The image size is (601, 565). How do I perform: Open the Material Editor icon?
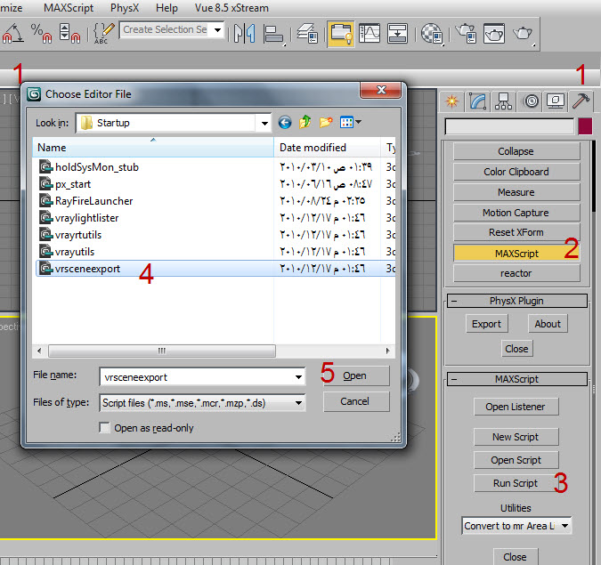coord(432,33)
